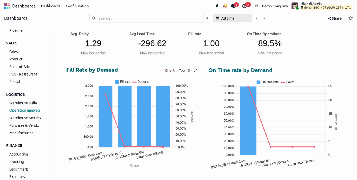Toggle Demand line series in legend
The width and height of the screenshot is (357, 180).
click(141, 82)
